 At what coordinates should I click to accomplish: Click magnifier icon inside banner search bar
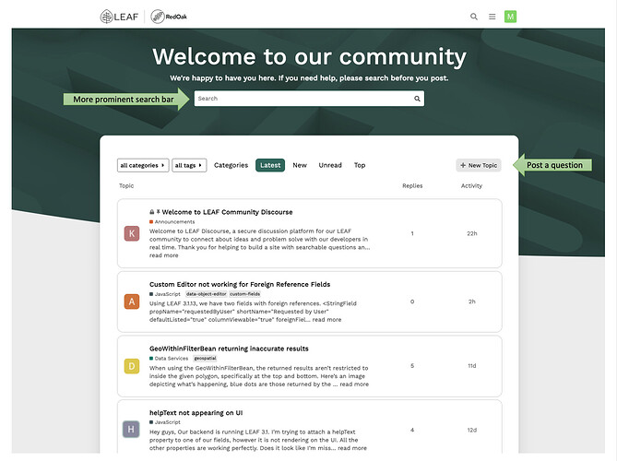(x=417, y=99)
